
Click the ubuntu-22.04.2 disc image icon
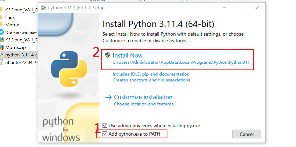coord(1,62)
